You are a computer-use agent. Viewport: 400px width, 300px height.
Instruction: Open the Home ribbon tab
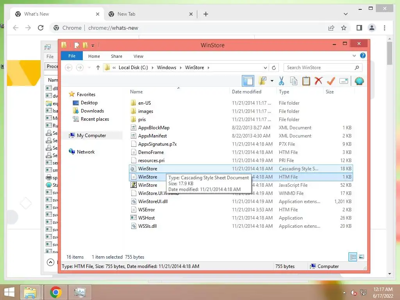point(94,56)
